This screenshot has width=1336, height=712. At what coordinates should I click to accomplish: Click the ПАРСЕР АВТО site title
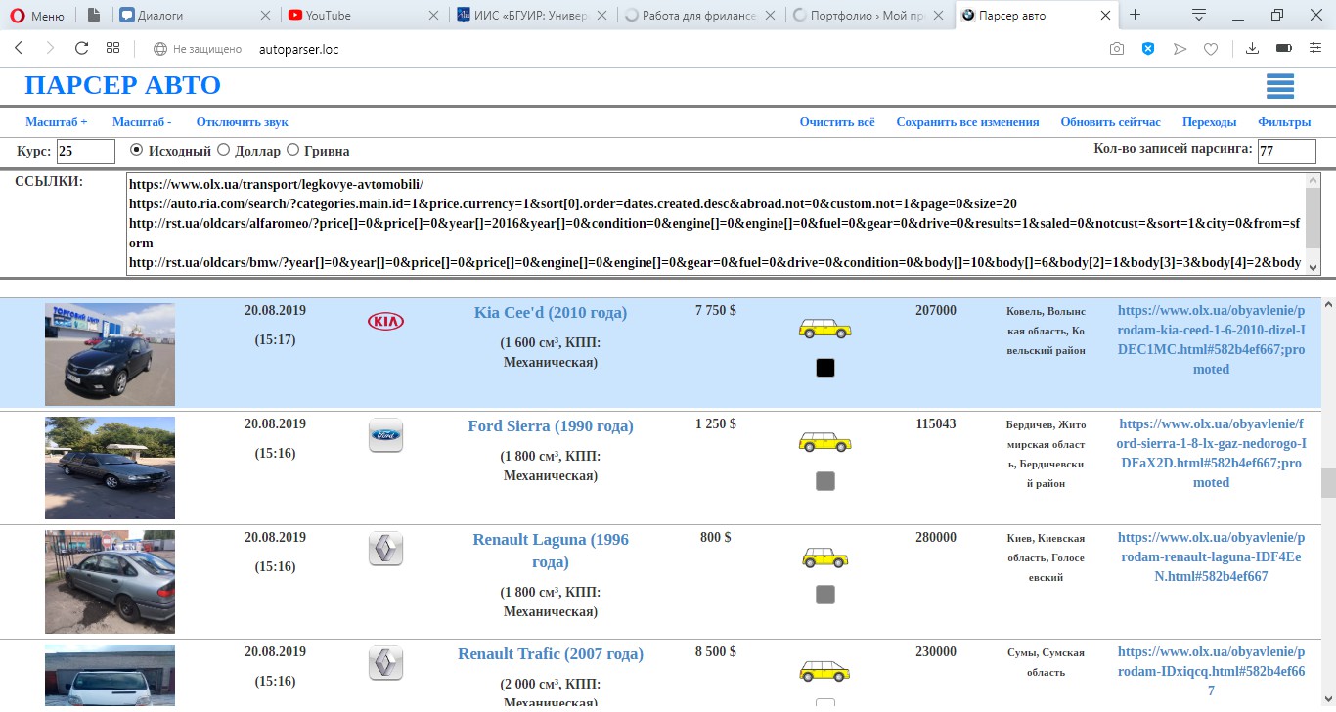(x=122, y=85)
